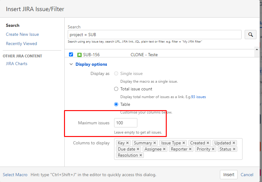Uncheck the SUB-156 issue checkbox
Image resolution: width=262 pixels, height=182 pixels.
point(71,55)
